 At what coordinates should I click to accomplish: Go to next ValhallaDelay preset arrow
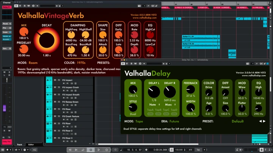click(264, 121)
